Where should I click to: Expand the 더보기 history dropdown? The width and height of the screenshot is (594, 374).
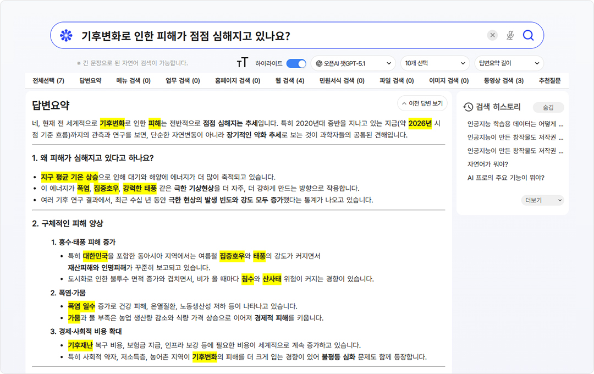[542, 200]
